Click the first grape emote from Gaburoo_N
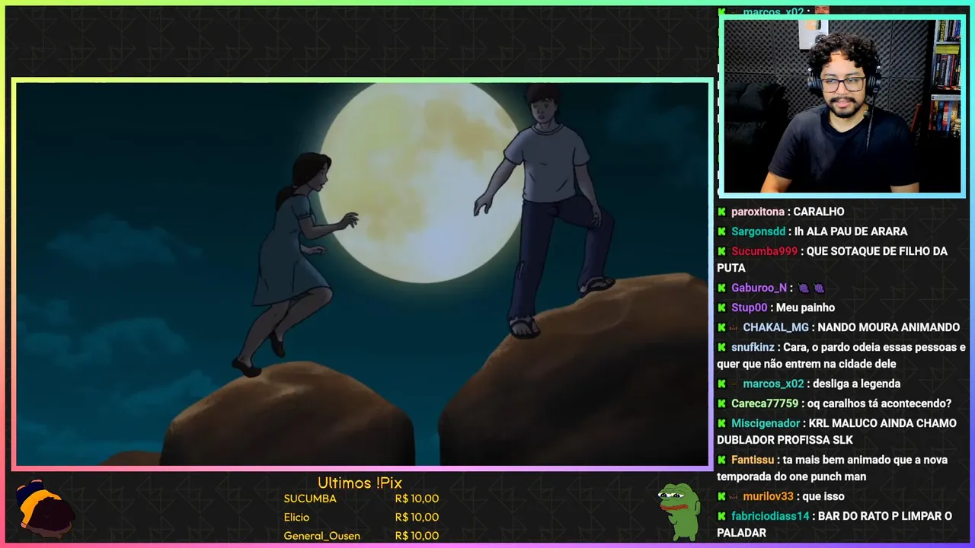 click(x=804, y=288)
